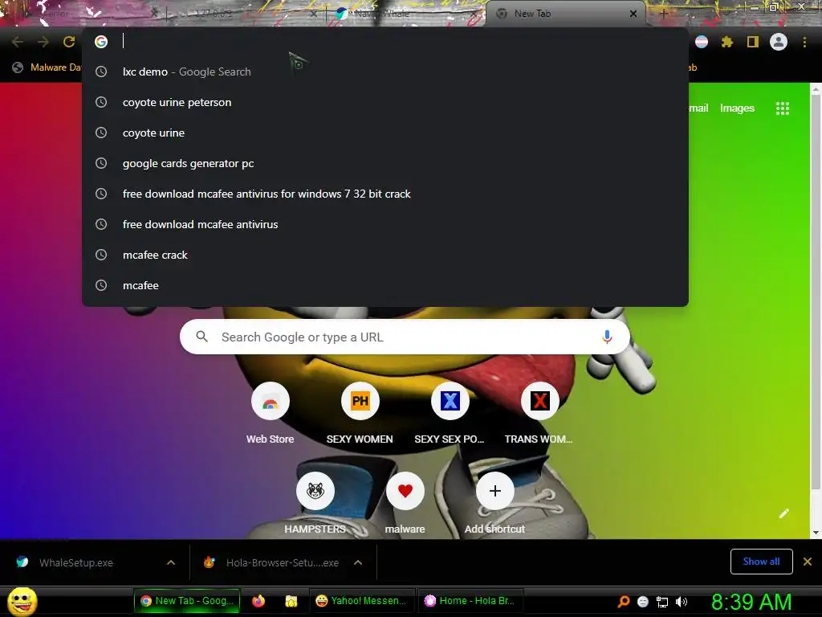Image resolution: width=822 pixels, height=617 pixels.
Task: Expand Hola-Browser-Setup download options chevron
Action: pos(358,562)
